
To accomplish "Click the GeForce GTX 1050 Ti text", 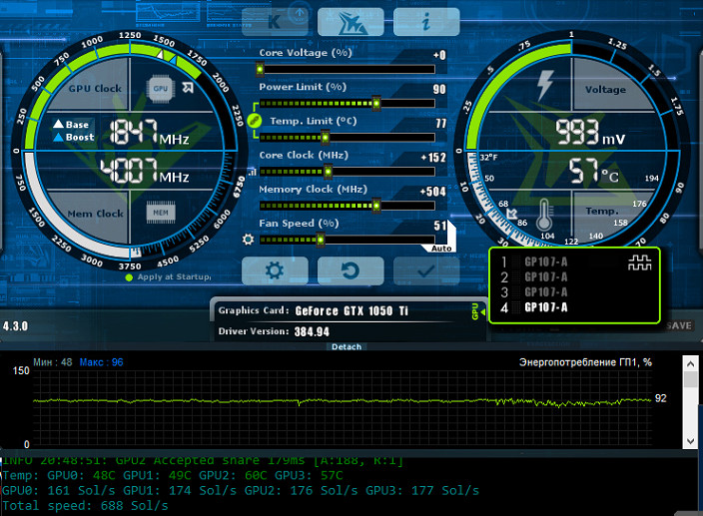I will (x=351, y=310).
